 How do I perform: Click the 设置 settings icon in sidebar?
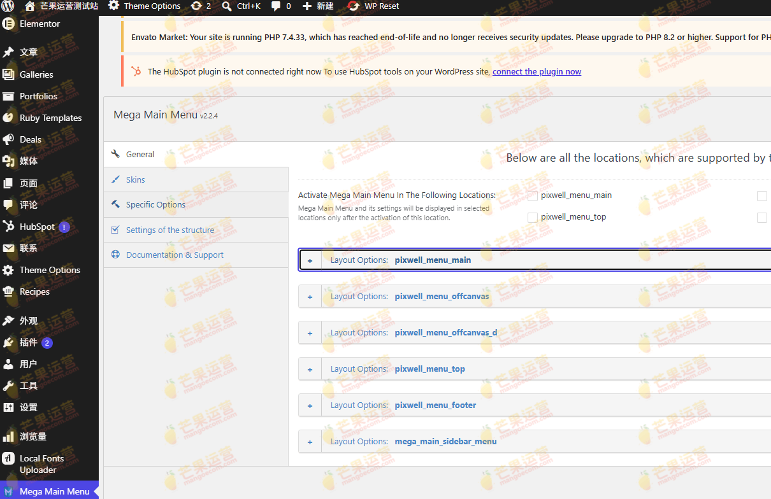[8, 407]
